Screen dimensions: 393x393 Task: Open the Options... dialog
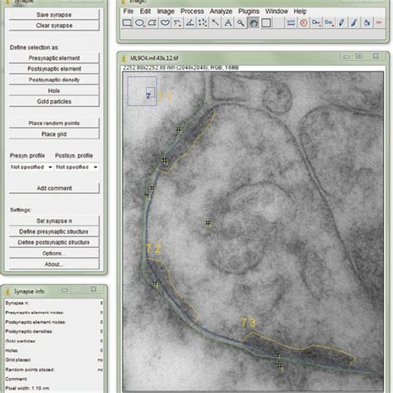pos(54,254)
